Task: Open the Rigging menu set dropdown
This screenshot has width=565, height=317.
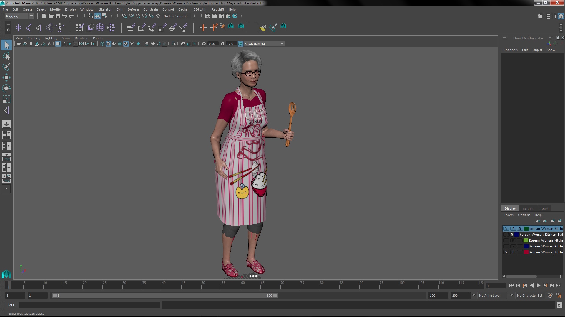Action: tap(31, 16)
